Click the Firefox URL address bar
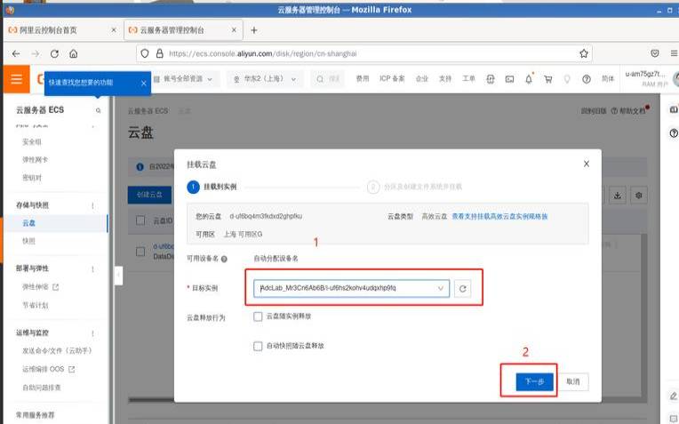 tap(363, 53)
